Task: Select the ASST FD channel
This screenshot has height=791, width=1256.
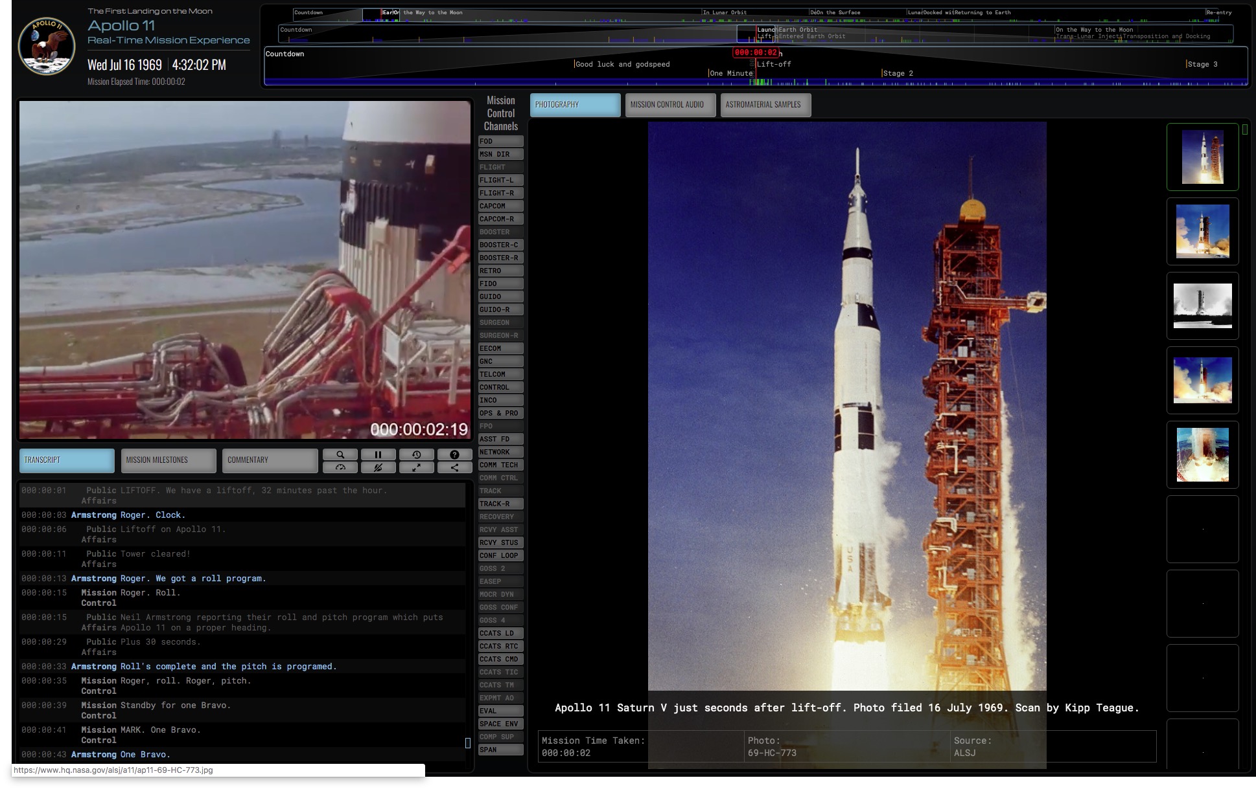Action: pos(500,439)
